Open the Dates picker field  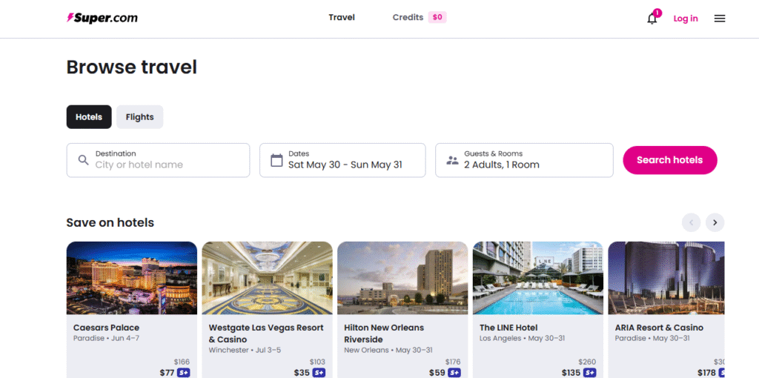click(342, 160)
